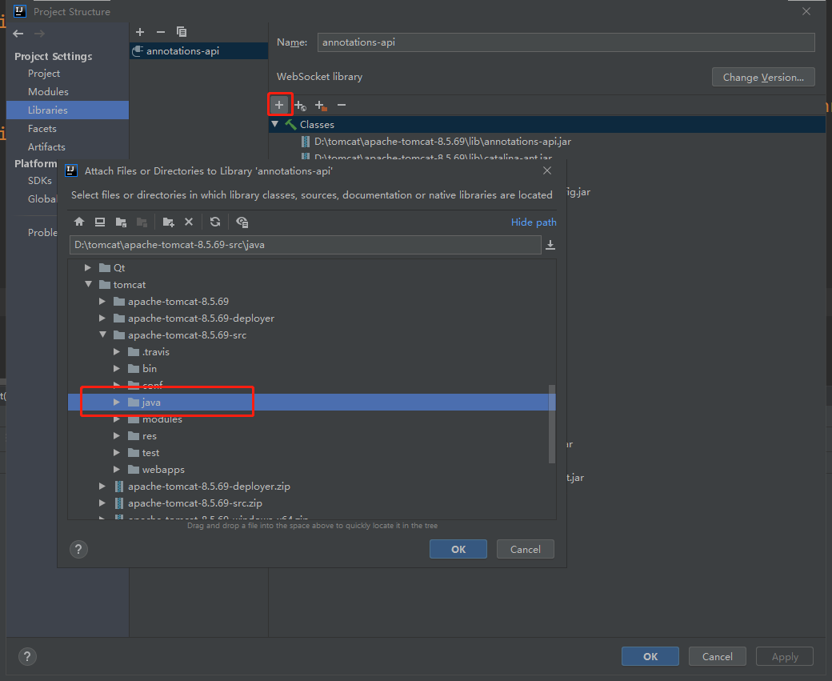
Task: Click the exclude plus-orange icon
Action: pos(321,105)
